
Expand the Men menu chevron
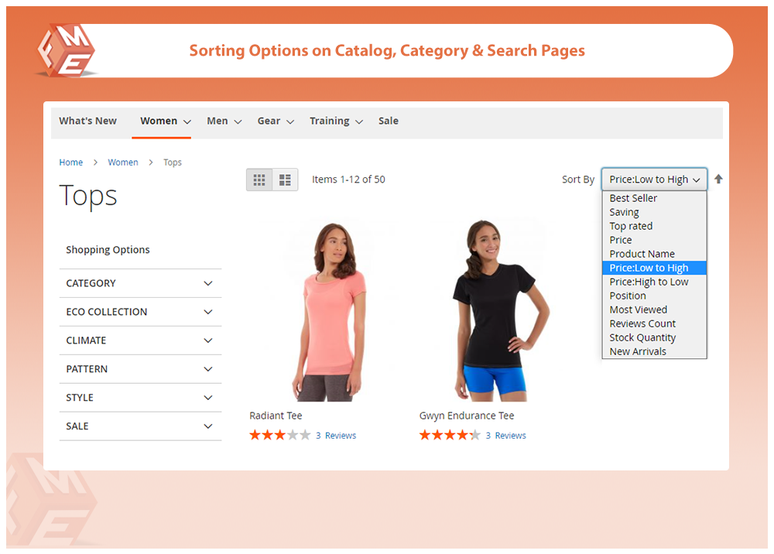tap(238, 121)
